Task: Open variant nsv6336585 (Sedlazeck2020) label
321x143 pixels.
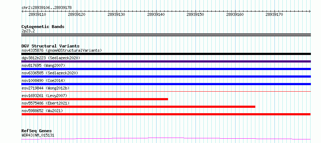Action: [50, 73]
